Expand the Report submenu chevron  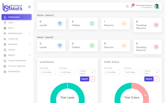(x=30, y=55)
